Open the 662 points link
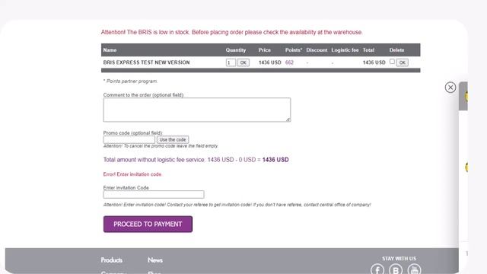The width and height of the screenshot is (487, 274). tap(289, 62)
